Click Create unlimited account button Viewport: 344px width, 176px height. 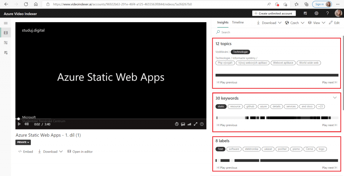tap(274, 13)
